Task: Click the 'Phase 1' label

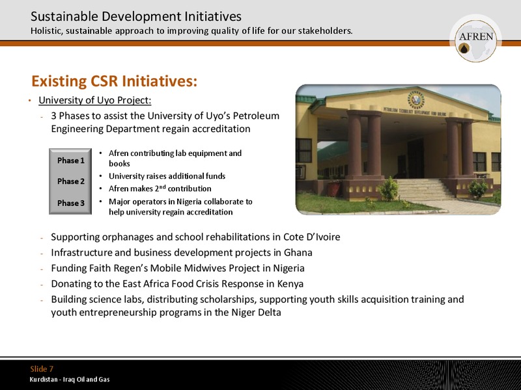Action: 71,161
